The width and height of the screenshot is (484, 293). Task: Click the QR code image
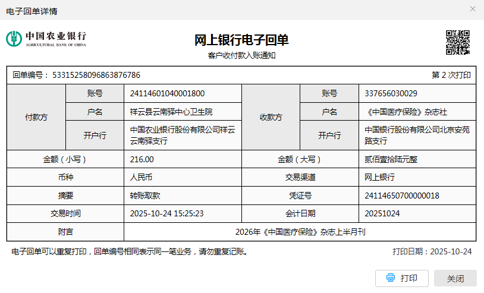458,42
